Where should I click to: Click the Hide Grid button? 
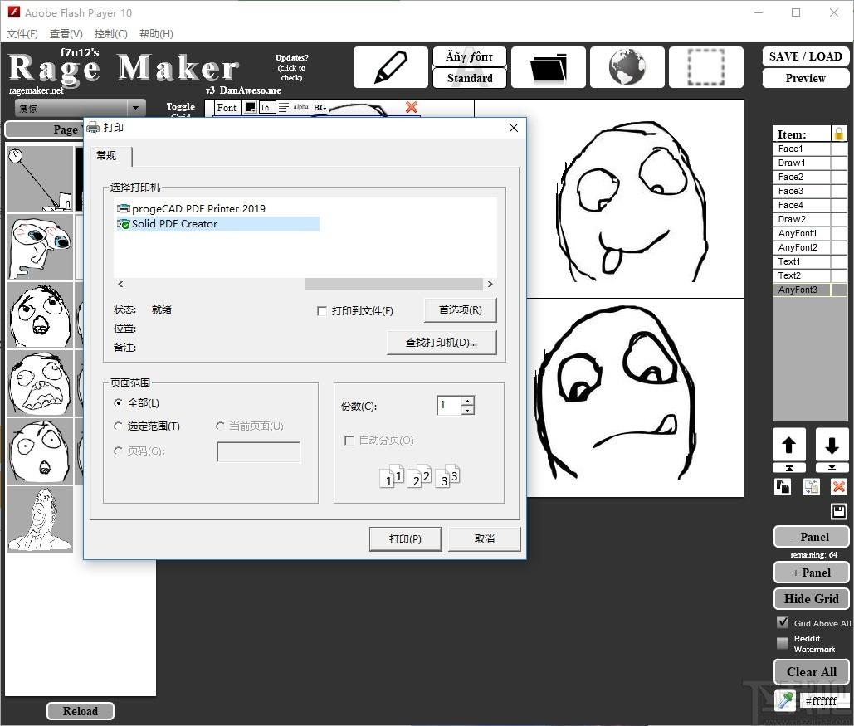[811, 598]
